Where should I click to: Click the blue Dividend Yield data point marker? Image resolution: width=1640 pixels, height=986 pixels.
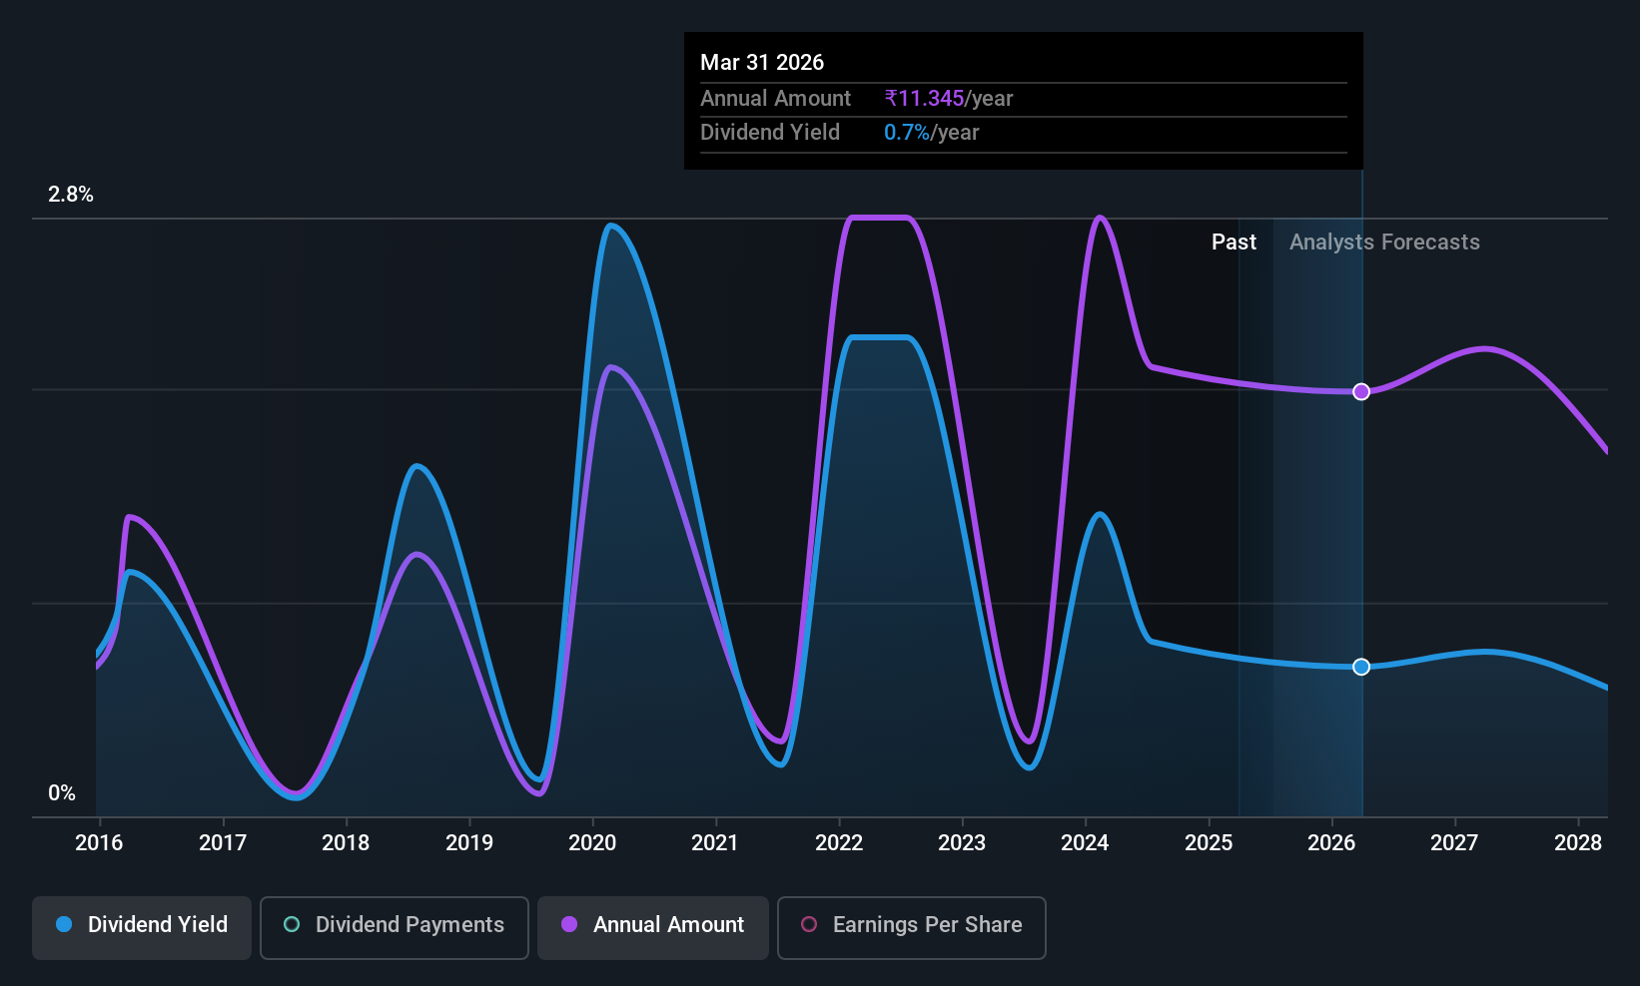tap(1361, 667)
